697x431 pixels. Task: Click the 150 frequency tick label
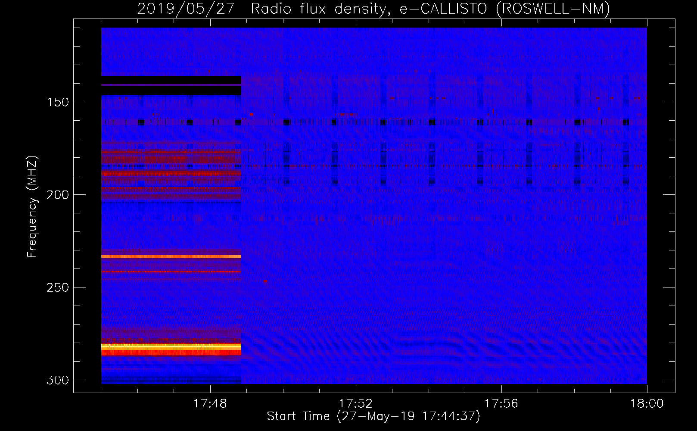pos(58,102)
